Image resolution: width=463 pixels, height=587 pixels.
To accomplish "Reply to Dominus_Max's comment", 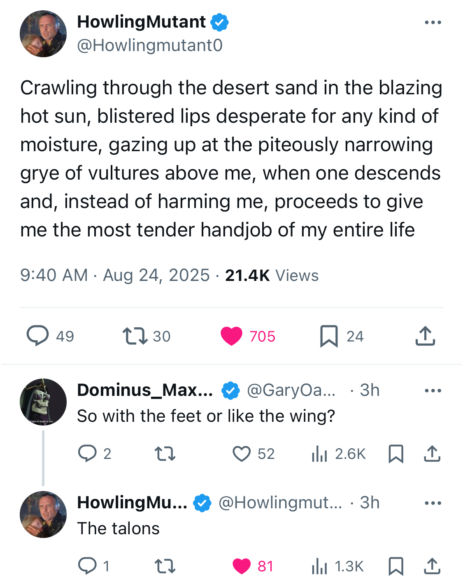I will pos(87,454).
